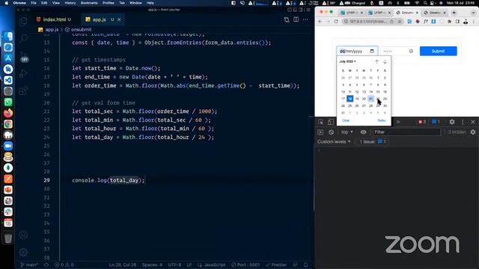479x269 pixels.
Task: Open the Chrome Extensions puzzle icon
Action: (449, 22)
